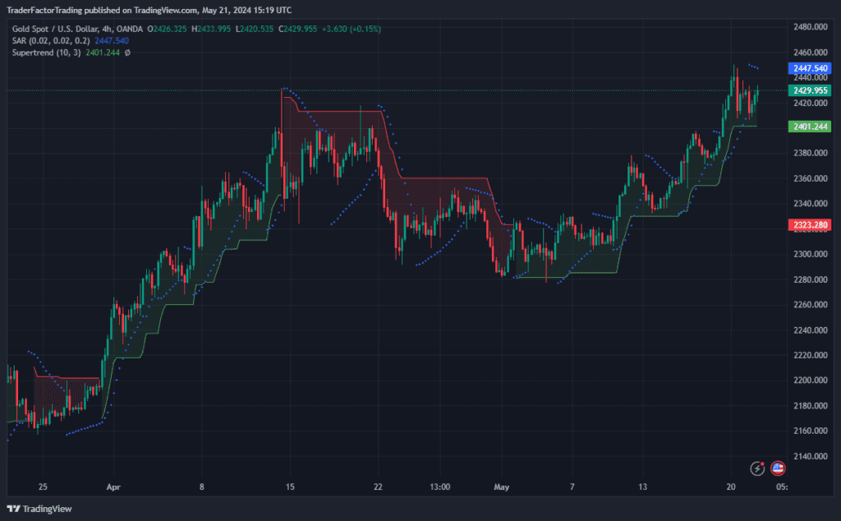Click the 2160.000 price axis label

pyautogui.click(x=811, y=431)
